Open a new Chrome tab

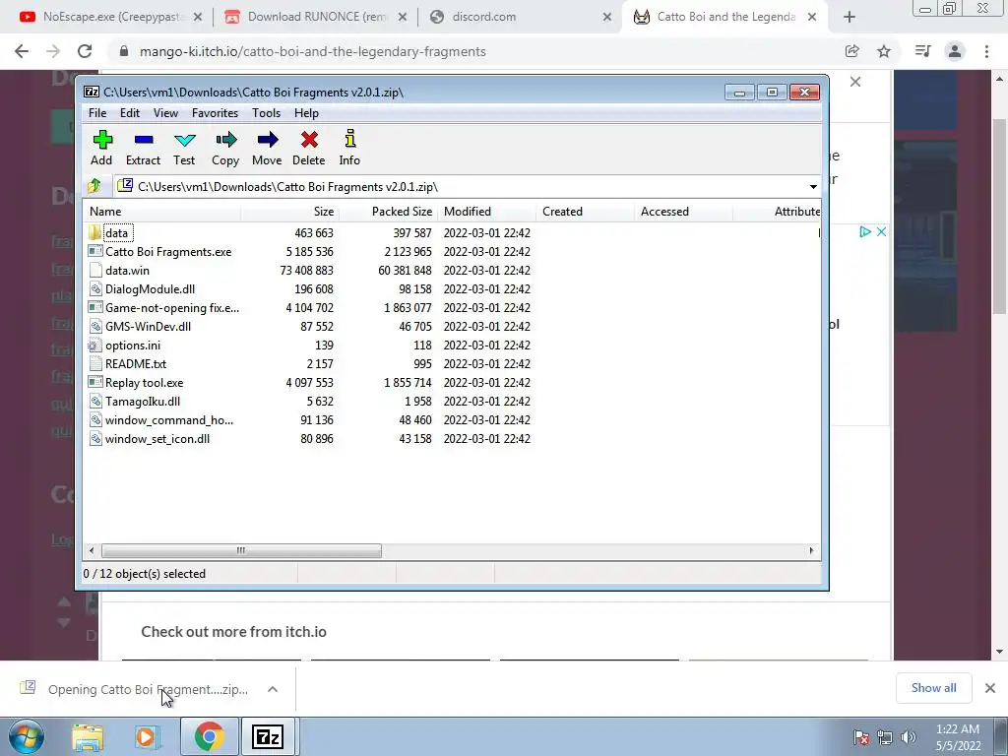(x=850, y=18)
